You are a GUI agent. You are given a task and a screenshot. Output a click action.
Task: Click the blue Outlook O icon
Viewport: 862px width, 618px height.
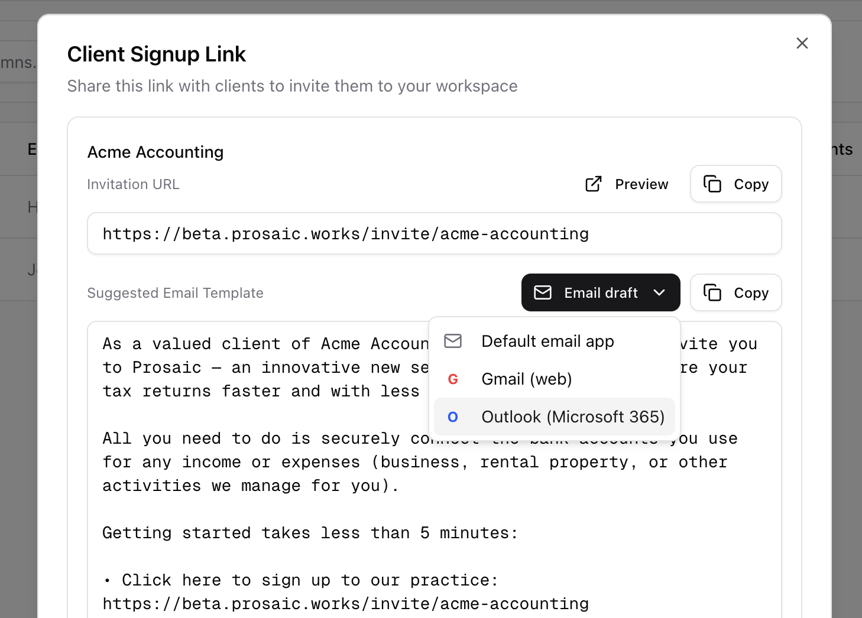coord(453,417)
